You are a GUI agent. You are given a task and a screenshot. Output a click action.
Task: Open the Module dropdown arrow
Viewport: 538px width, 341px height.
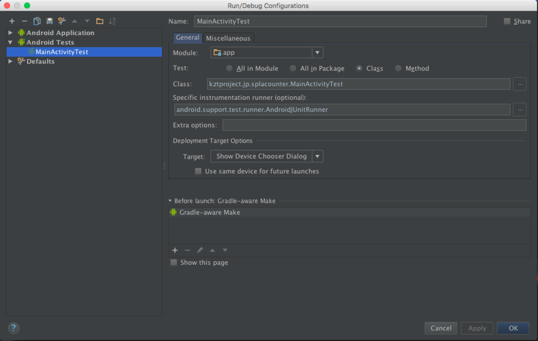[x=317, y=53]
